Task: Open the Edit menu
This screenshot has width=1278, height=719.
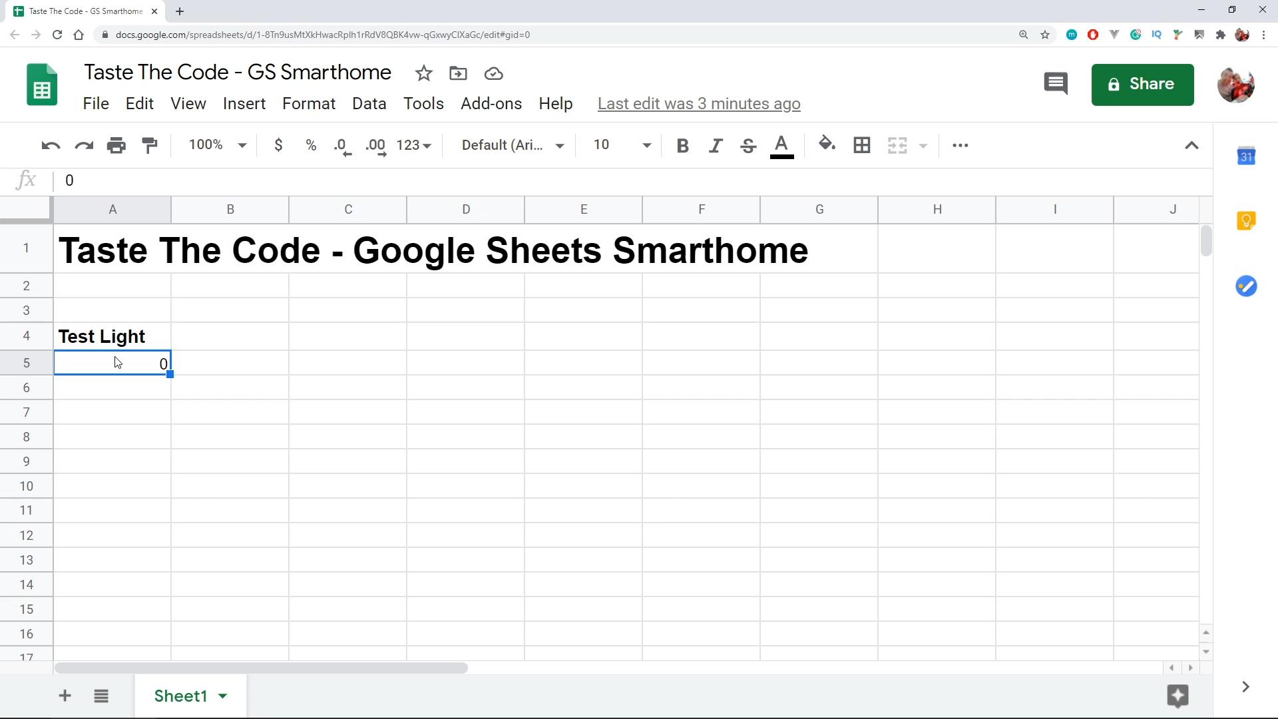Action: tap(140, 104)
